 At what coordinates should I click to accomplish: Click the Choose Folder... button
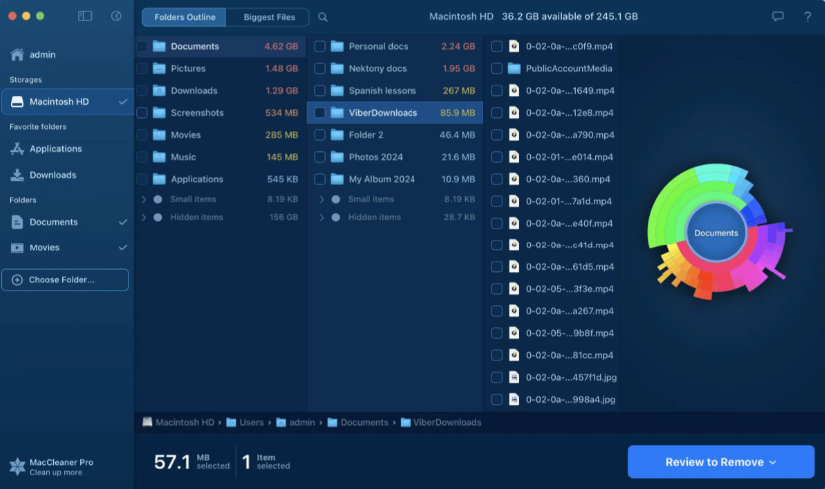coord(65,280)
